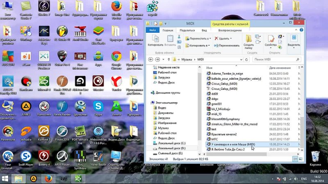Select the Battery 4 desktop icon

[x=44, y=159]
